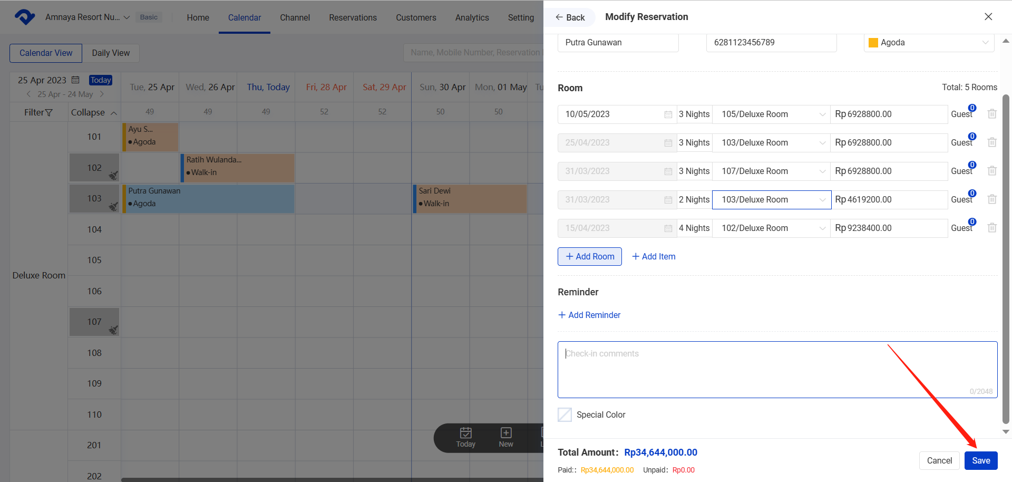Screen dimensions: 1012x482
Task: Go to next date range with right chevron
Action: [x=102, y=94]
